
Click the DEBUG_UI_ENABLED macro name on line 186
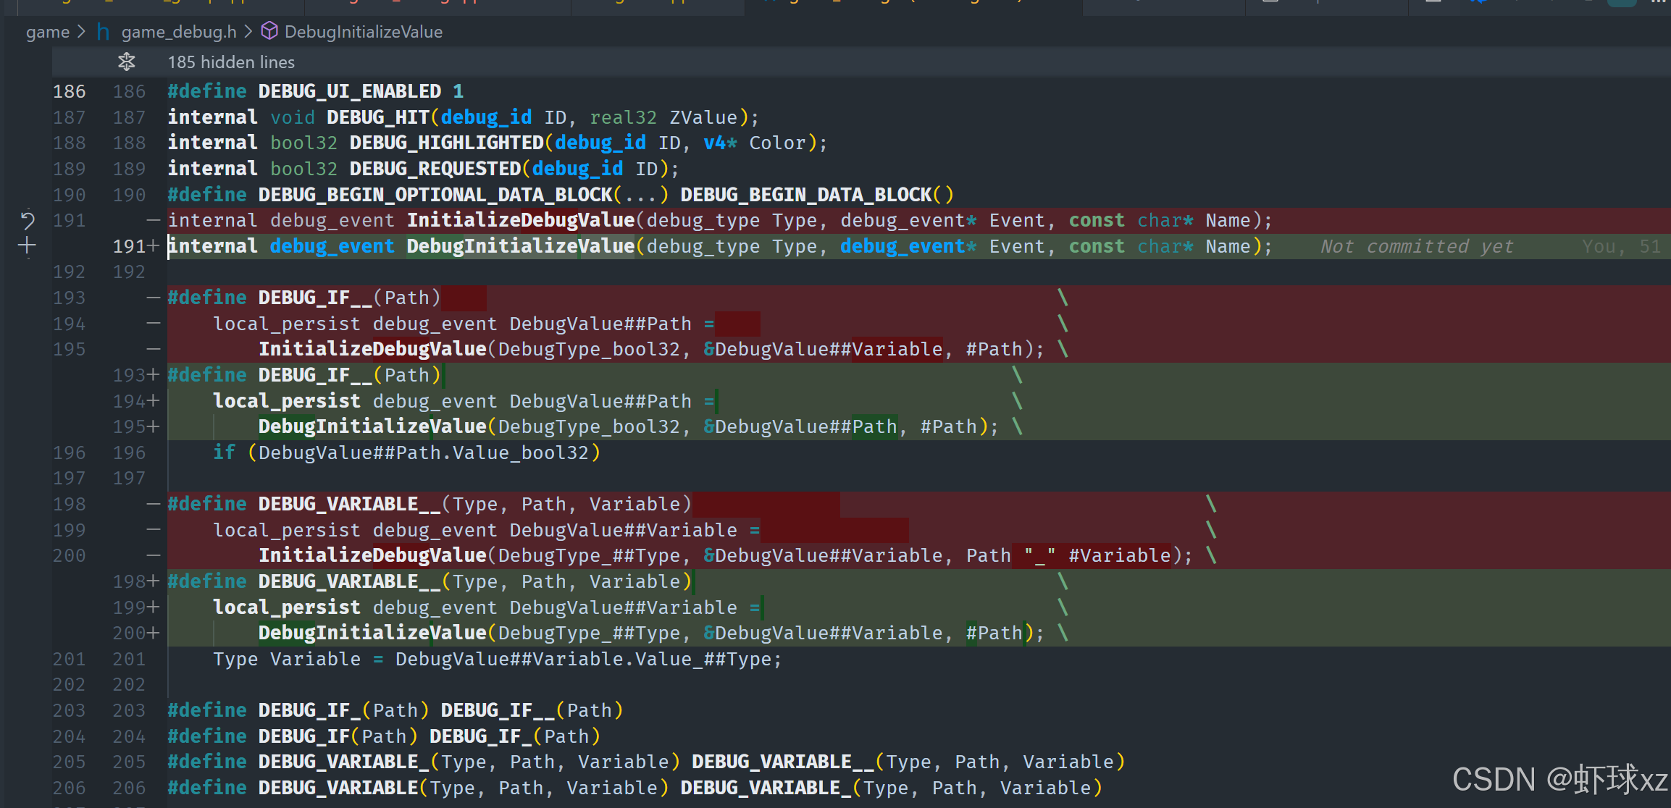pos(349,91)
